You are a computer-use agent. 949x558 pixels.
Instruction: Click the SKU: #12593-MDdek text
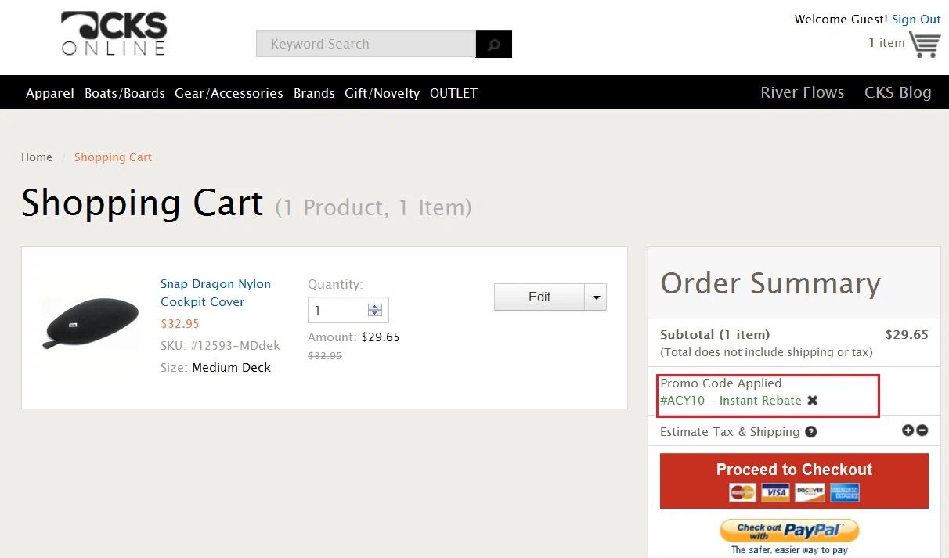point(220,345)
